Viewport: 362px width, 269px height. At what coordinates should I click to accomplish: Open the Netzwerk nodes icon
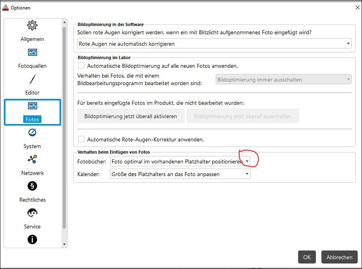[x=32, y=159]
